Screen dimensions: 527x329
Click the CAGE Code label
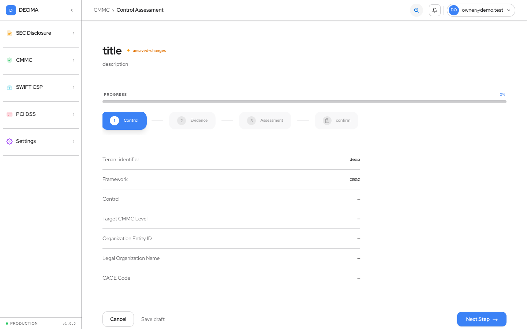[116, 278]
